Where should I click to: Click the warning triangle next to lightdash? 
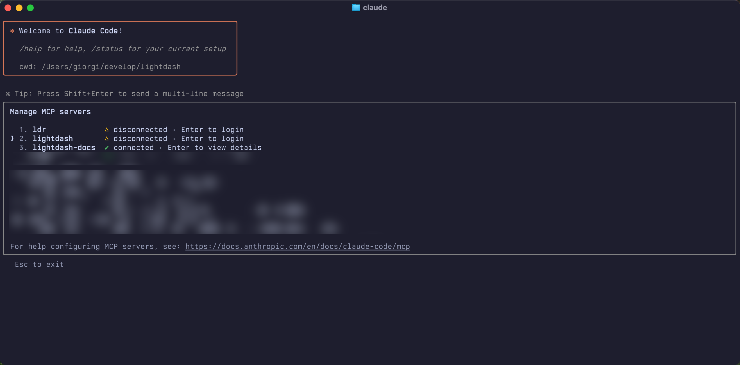coord(107,138)
